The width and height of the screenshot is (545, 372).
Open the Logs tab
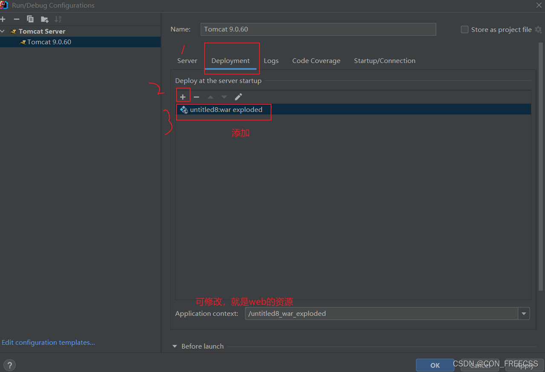pyautogui.click(x=271, y=61)
